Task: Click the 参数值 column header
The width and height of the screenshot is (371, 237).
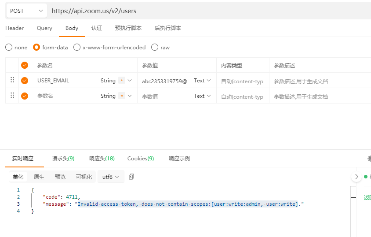Action: pos(150,65)
